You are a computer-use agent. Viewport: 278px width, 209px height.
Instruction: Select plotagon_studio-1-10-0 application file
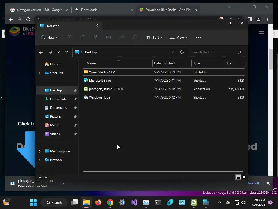coord(163,89)
